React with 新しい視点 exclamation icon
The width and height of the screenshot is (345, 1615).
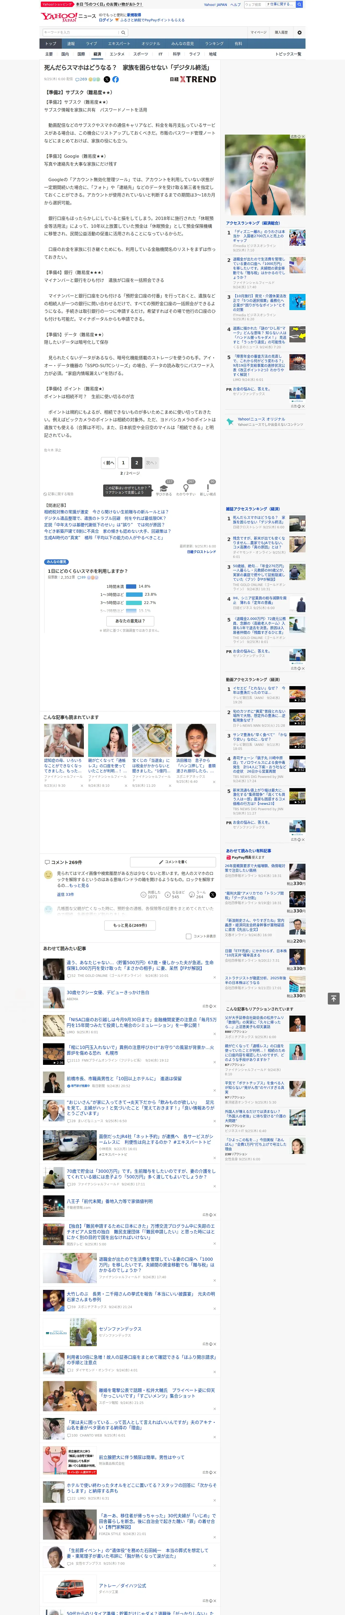208,487
